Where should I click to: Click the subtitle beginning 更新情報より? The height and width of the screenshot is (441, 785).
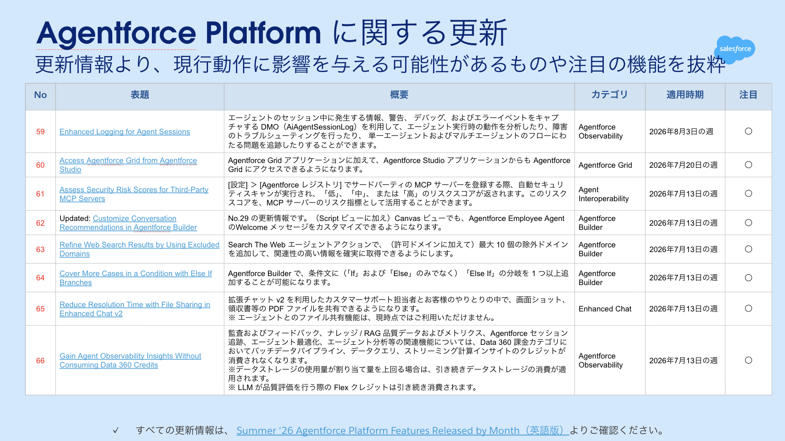(380, 65)
